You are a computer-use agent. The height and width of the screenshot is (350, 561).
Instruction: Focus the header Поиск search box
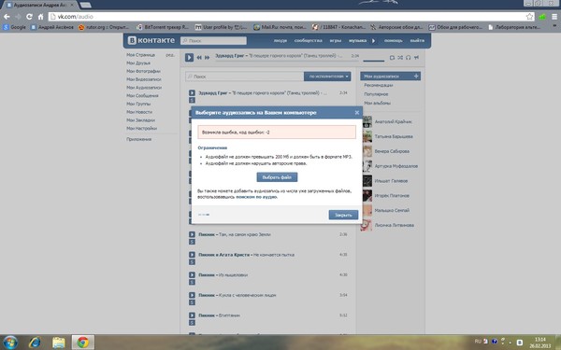213,41
